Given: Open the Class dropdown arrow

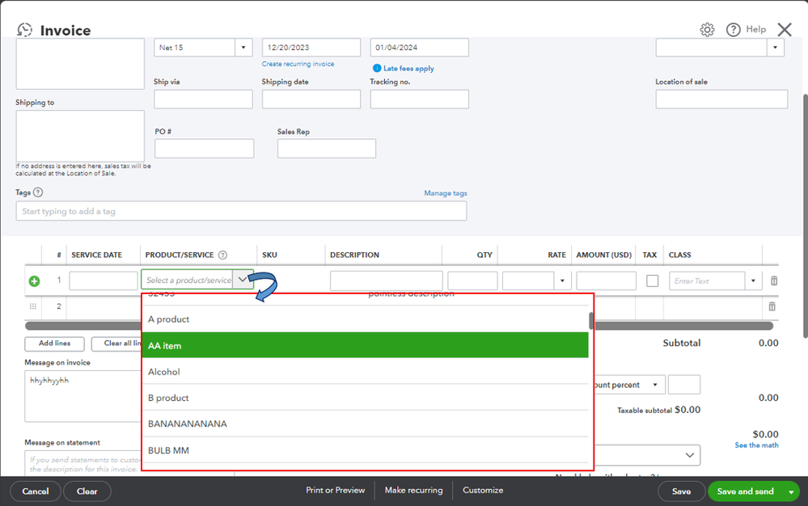Looking at the screenshot, I should [x=753, y=280].
